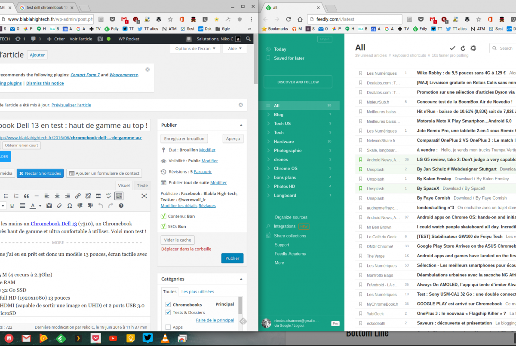Insert a blockquote in the WordPress editor
This screenshot has height=346, width=516.
[27, 196]
